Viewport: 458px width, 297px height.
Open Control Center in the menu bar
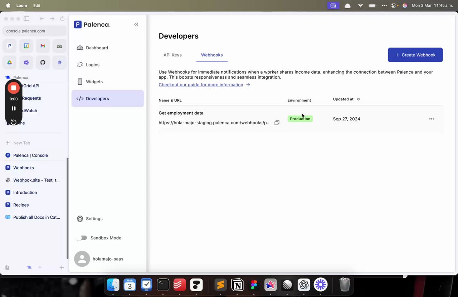pos(394,6)
